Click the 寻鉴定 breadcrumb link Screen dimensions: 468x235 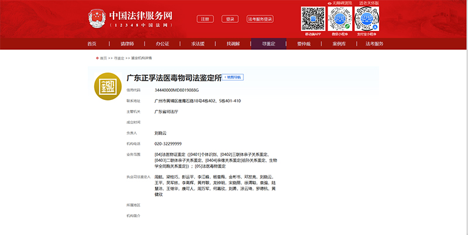coord(119,58)
